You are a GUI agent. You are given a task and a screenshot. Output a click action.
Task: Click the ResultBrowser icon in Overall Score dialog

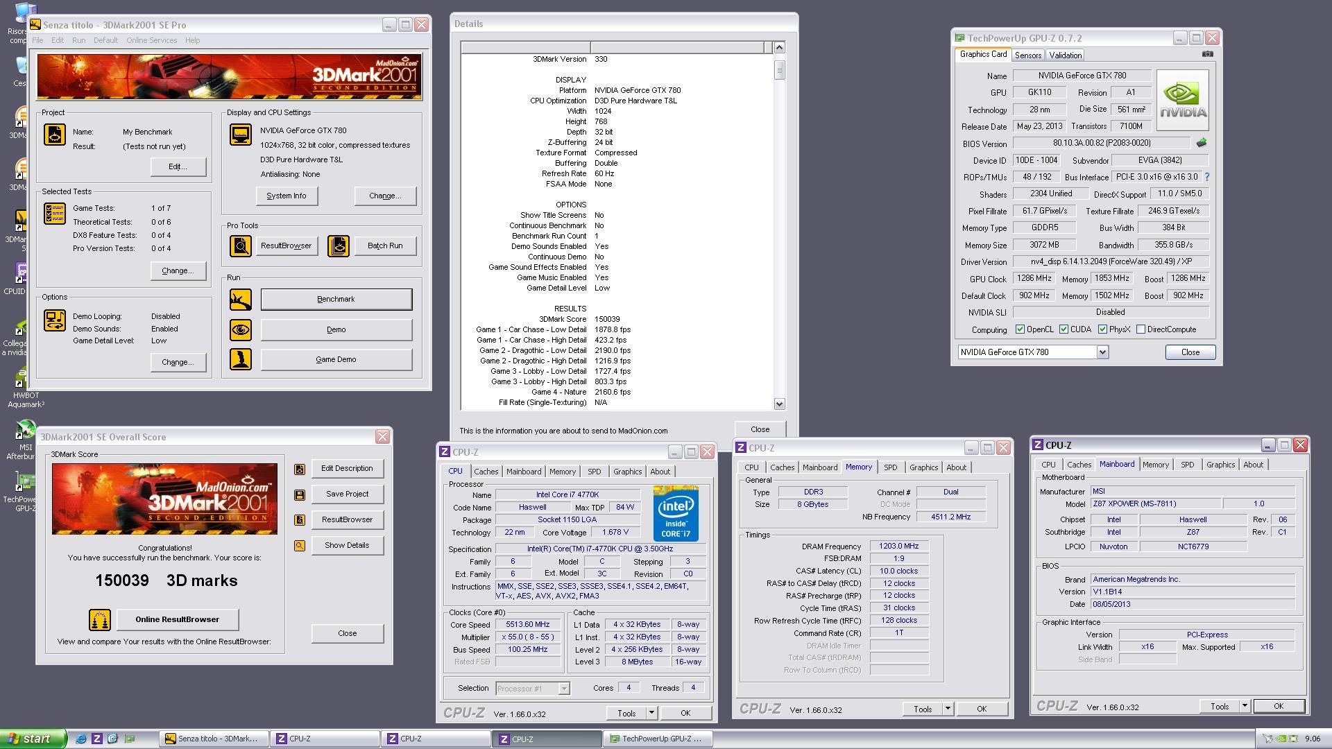click(300, 520)
